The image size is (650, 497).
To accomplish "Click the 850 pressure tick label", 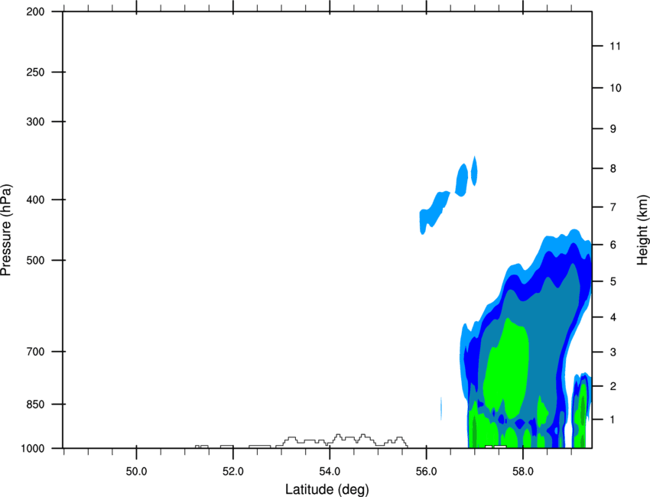I will [x=35, y=404].
